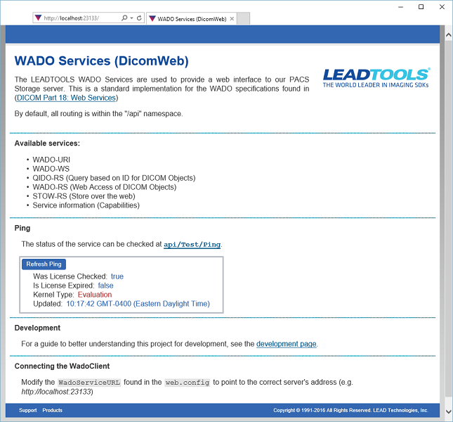This screenshot has height=422, width=453.
Task: Click the STOW-RS (Store over the web) item
Action: click(x=84, y=196)
